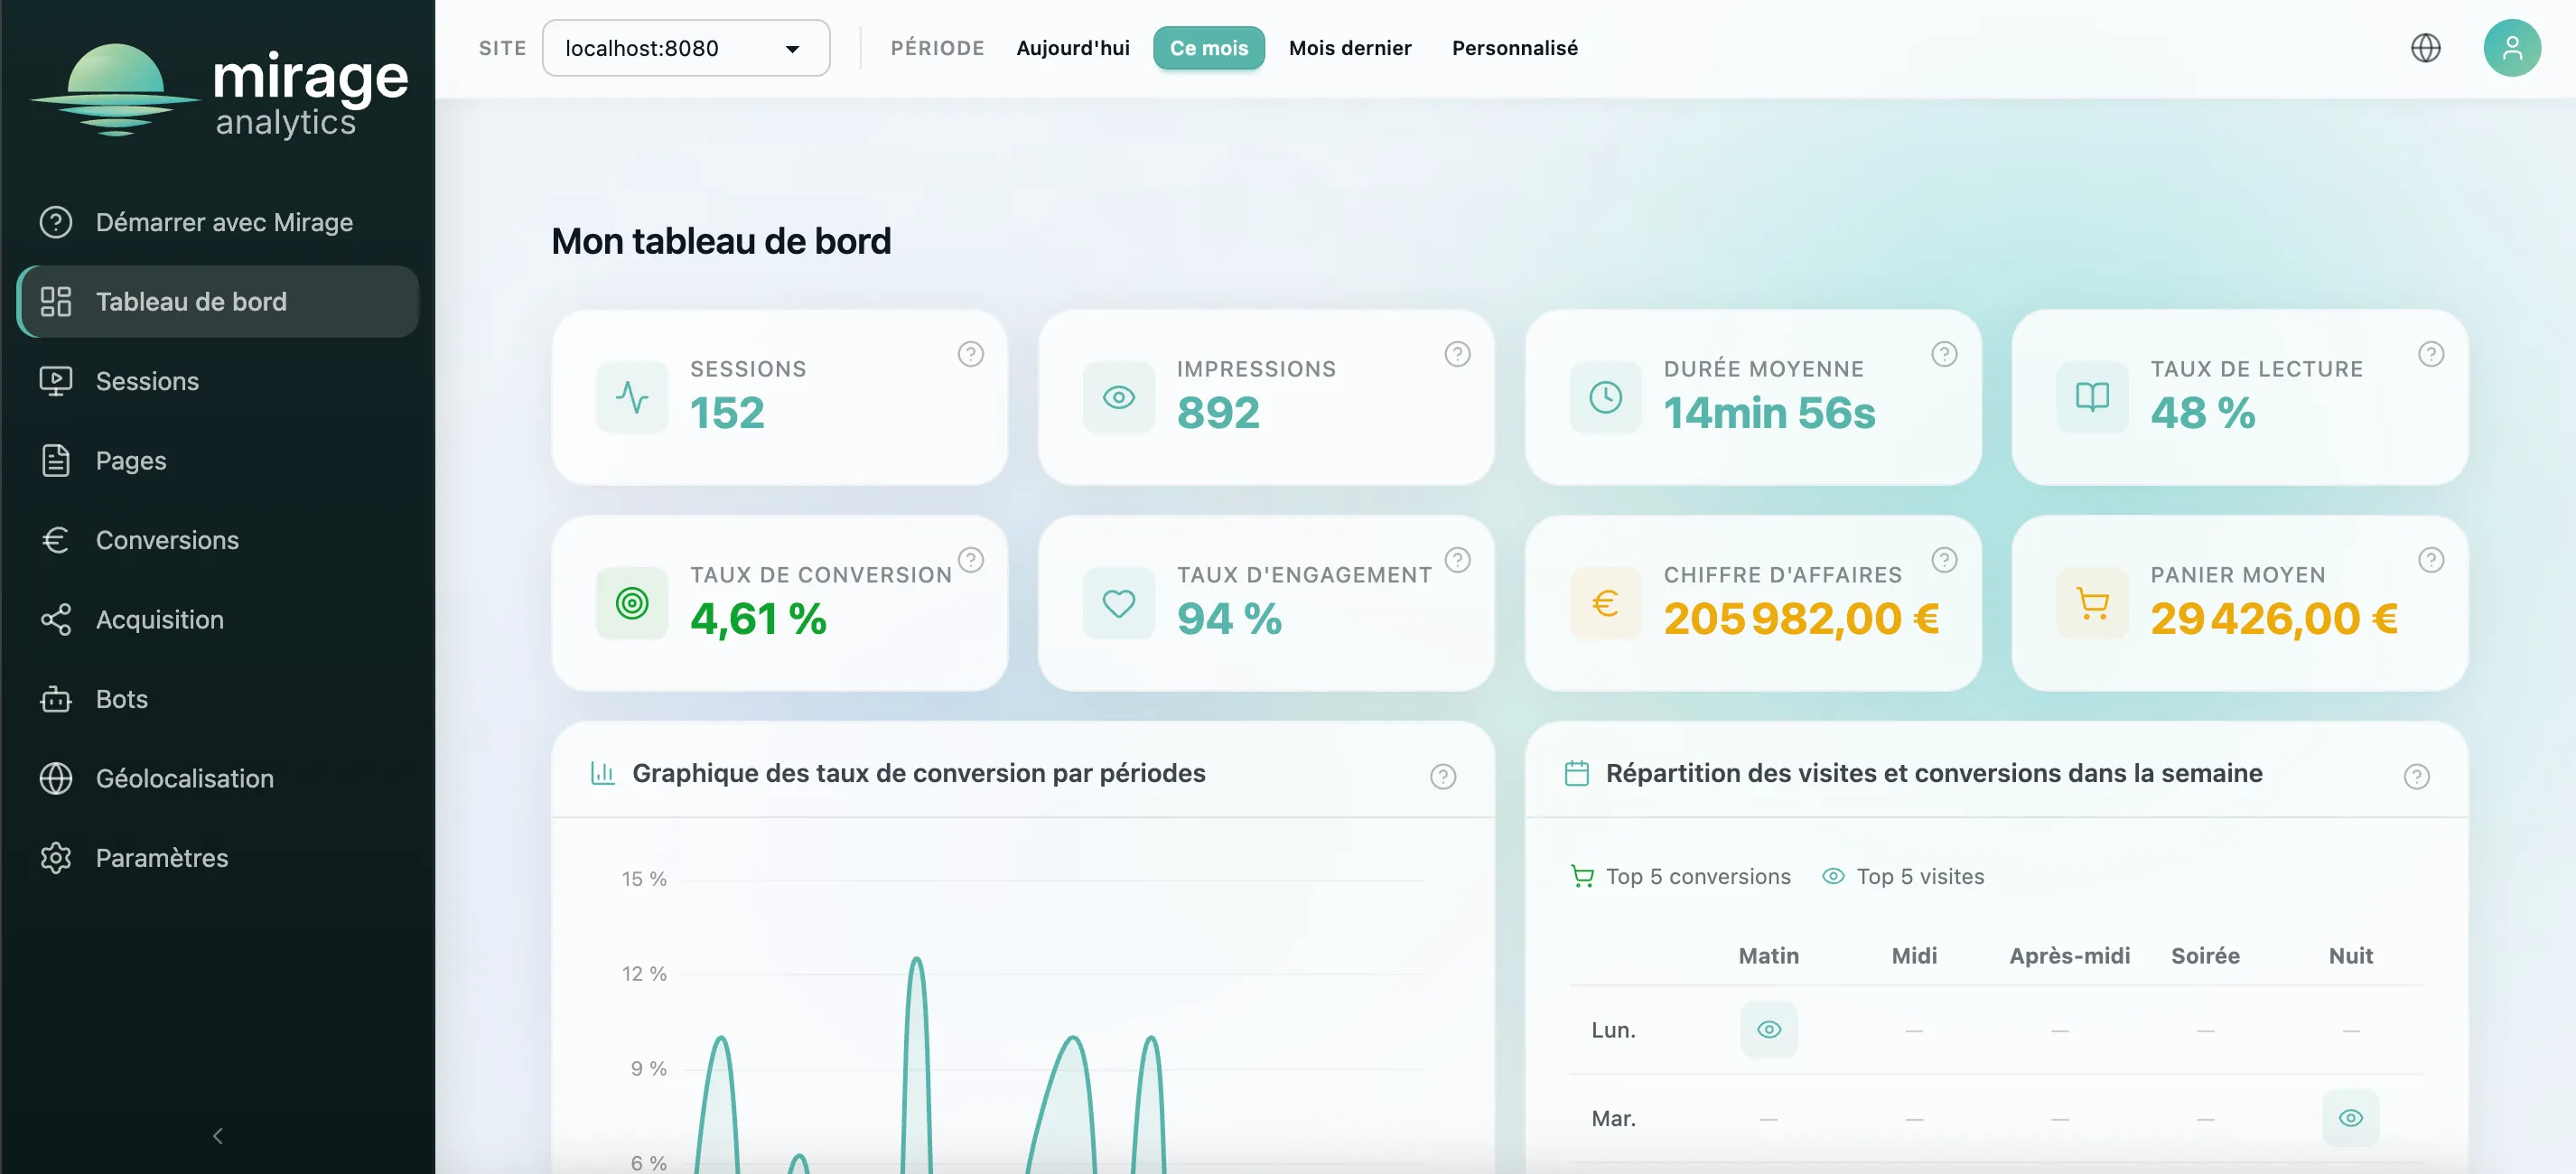The height and width of the screenshot is (1174, 2576).
Task: Click the Acquisition share icon
Action: point(56,619)
